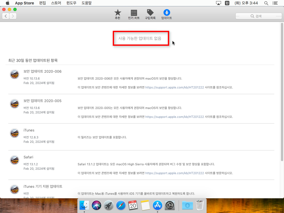284x213 pixels.
Task: Open the 추천 (Featured) star tab
Action: point(118,14)
